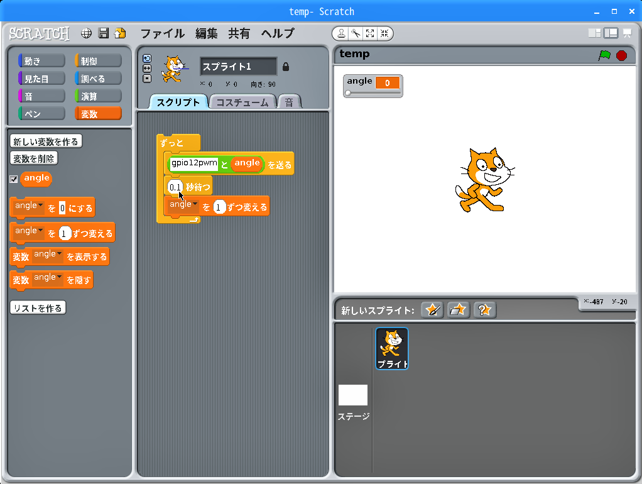The height and width of the screenshot is (484, 642).
Task: Select the shrink sprite tool
Action: [x=384, y=33]
